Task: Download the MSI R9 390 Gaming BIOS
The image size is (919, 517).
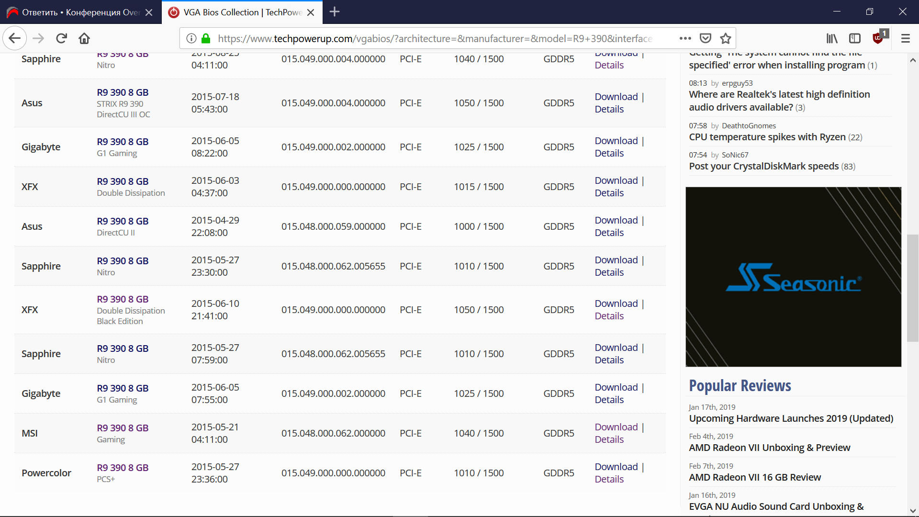Action: coord(616,427)
